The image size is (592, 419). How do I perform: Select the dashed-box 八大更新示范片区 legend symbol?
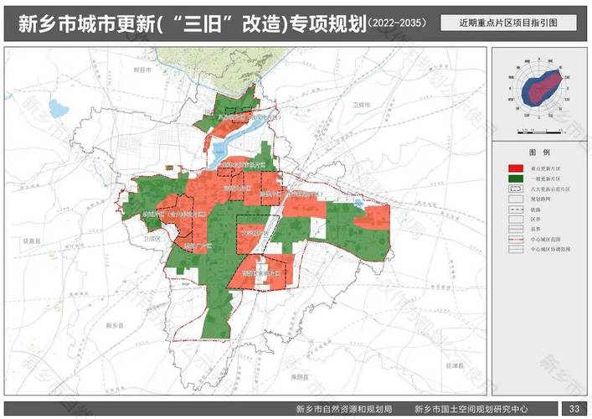click(516, 189)
